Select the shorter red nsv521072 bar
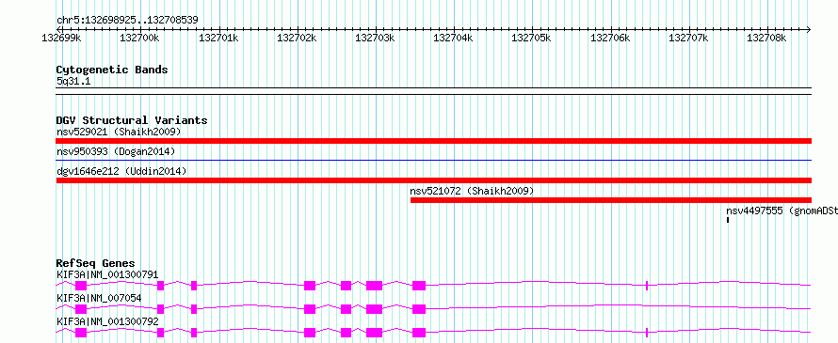The image size is (838, 343). click(x=611, y=200)
